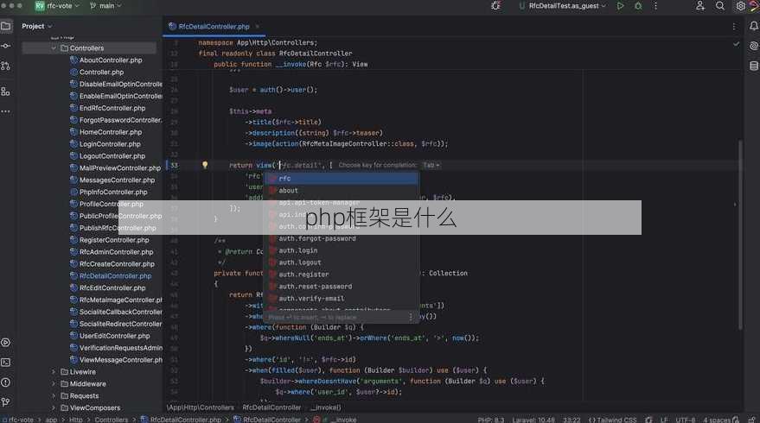Open more run actions menu
The height and width of the screenshot is (423, 760).
click(655, 6)
